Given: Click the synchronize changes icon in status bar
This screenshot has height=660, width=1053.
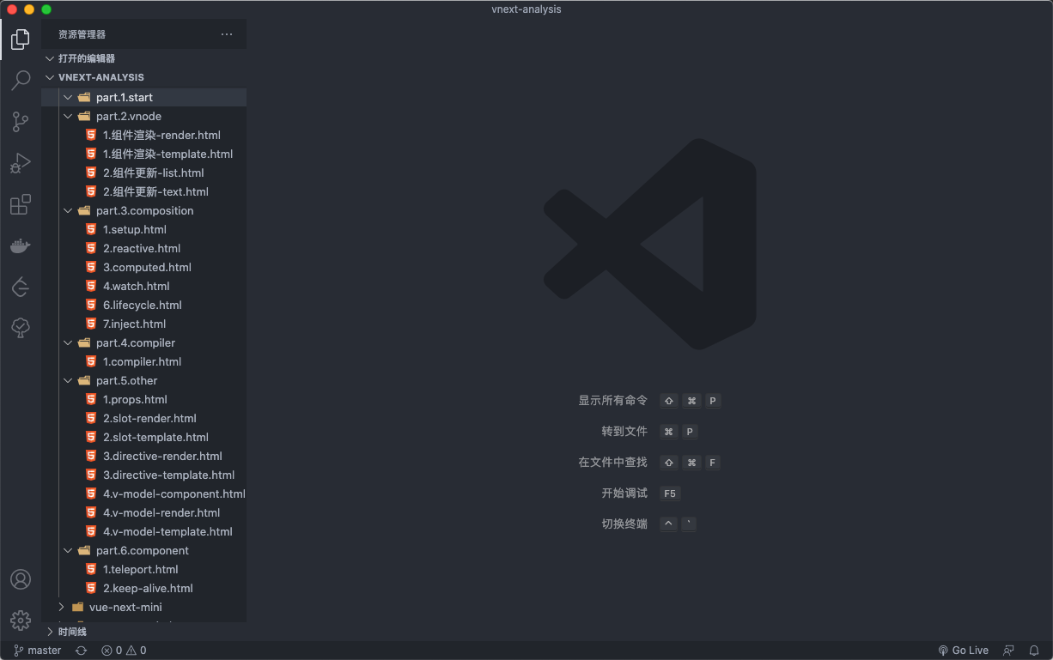Looking at the screenshot, I should tap(81, 651).
